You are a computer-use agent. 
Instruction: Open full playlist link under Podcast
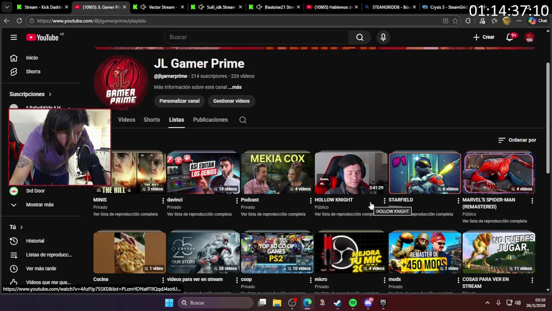pyautogui.click(x=273, y=214)
